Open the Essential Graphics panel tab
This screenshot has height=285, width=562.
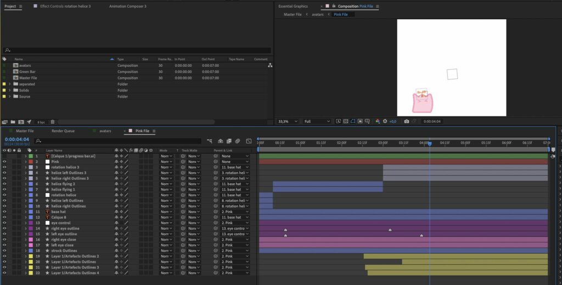point(293,6)
